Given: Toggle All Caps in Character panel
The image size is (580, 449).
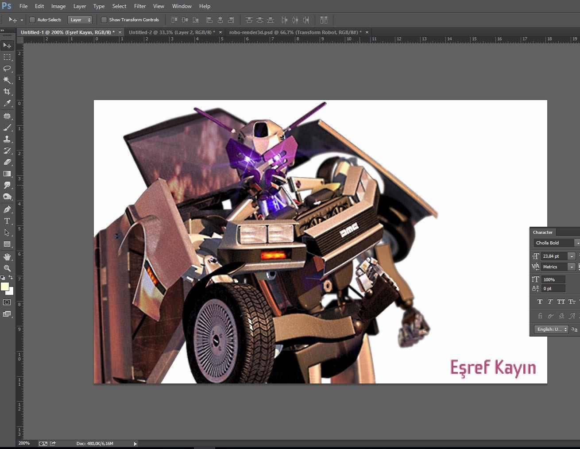Looking at the screenshot, I should pos(561,302).
